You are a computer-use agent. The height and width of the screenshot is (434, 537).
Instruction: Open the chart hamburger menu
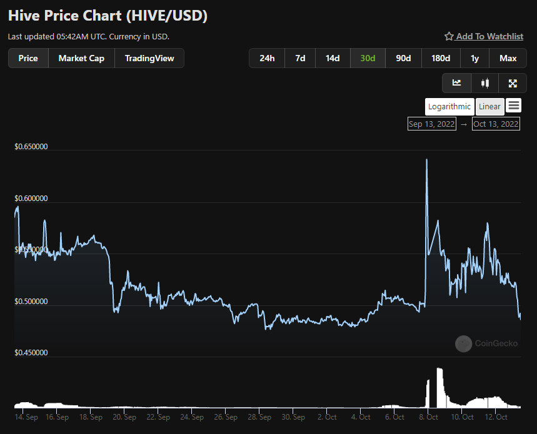pos(513,106)
